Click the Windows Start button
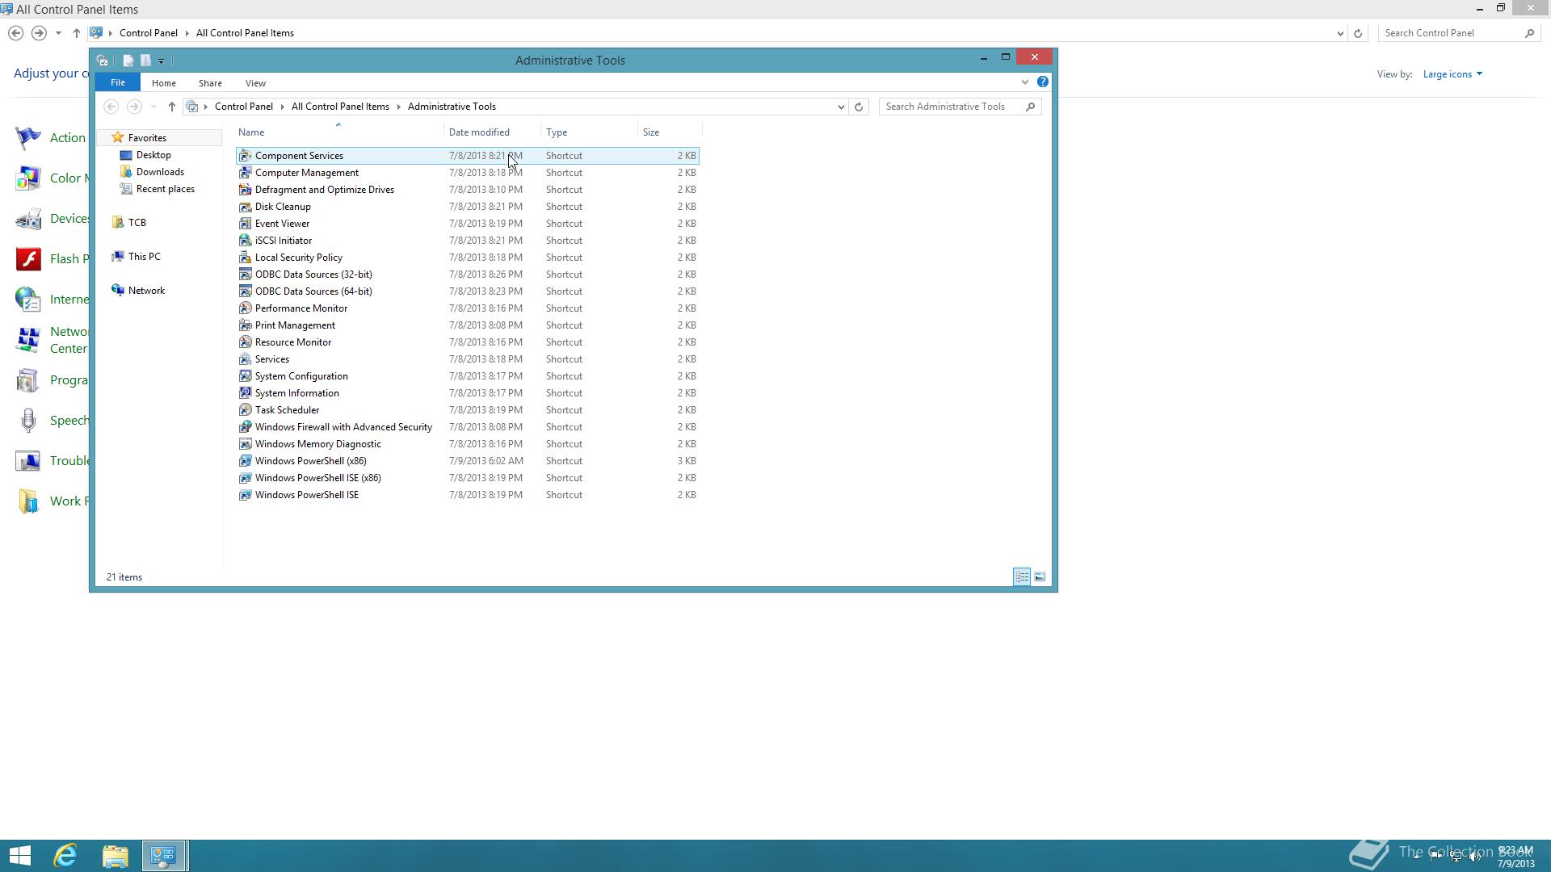 (20, 856)
